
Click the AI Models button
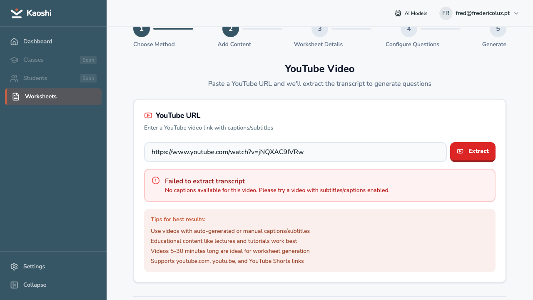pos(411,13)
